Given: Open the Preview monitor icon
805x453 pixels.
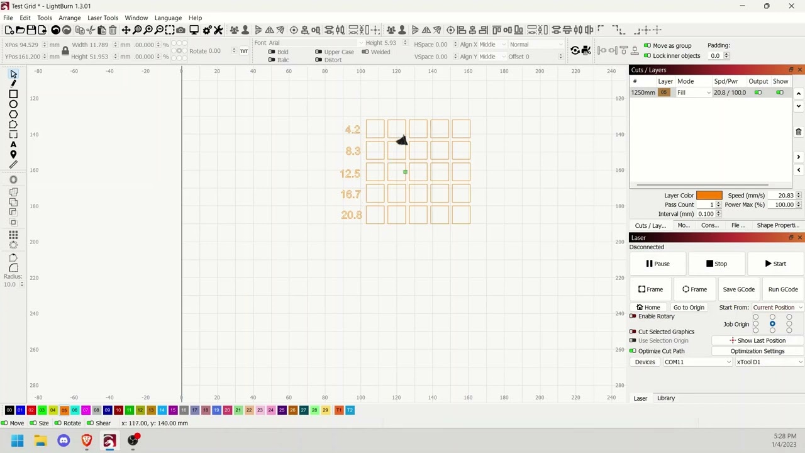Looking at the screenshot, I should click(x=194, y=30).
